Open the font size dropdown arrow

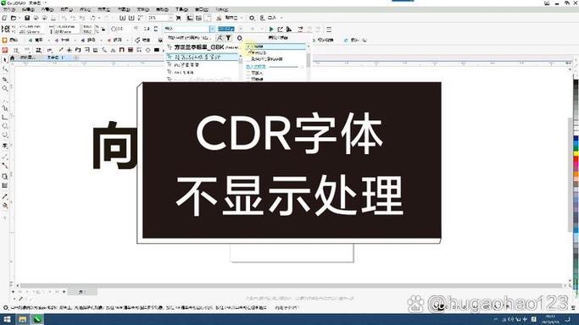coord(241,29)
